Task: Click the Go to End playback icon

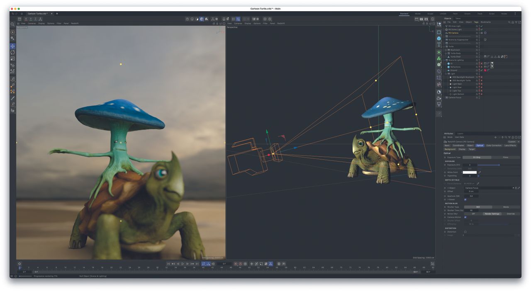Action: coord(197,264)
